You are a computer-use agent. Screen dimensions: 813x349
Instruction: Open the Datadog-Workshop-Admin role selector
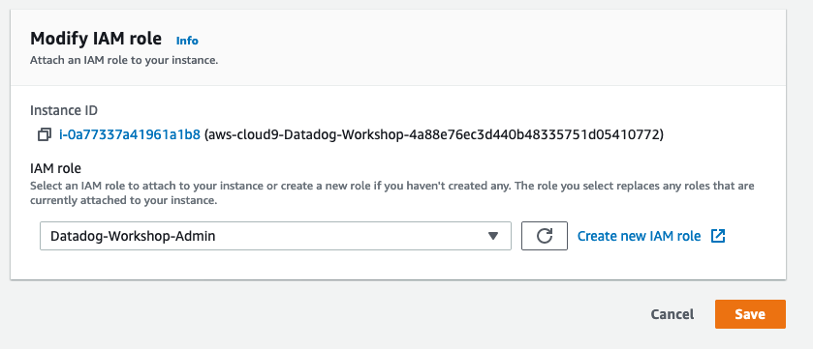tap(275, 236)
